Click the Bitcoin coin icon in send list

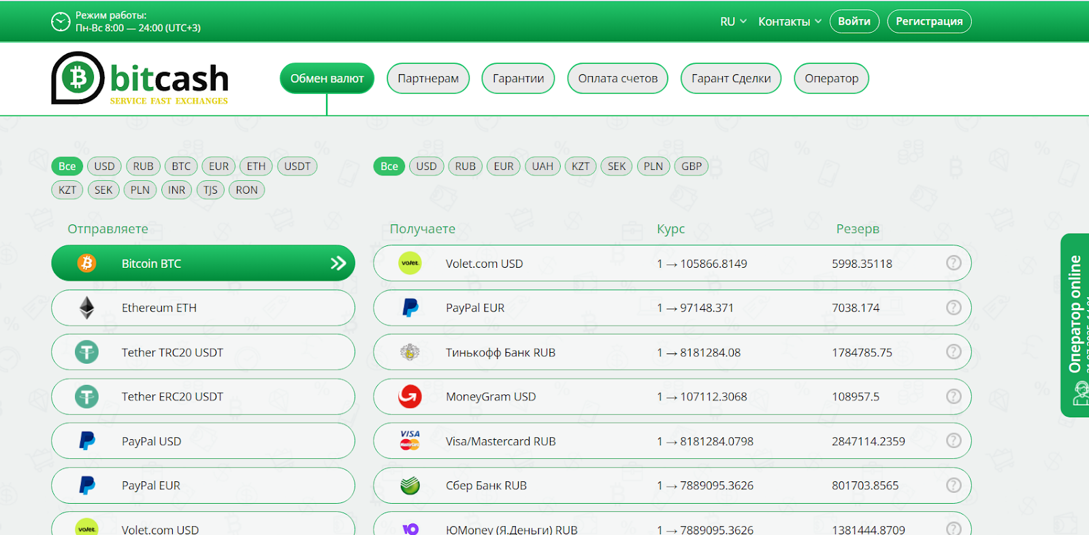click(x=86, y=263)
